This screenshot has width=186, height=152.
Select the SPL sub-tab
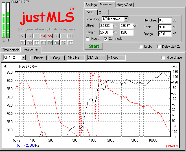coord(91,12)
